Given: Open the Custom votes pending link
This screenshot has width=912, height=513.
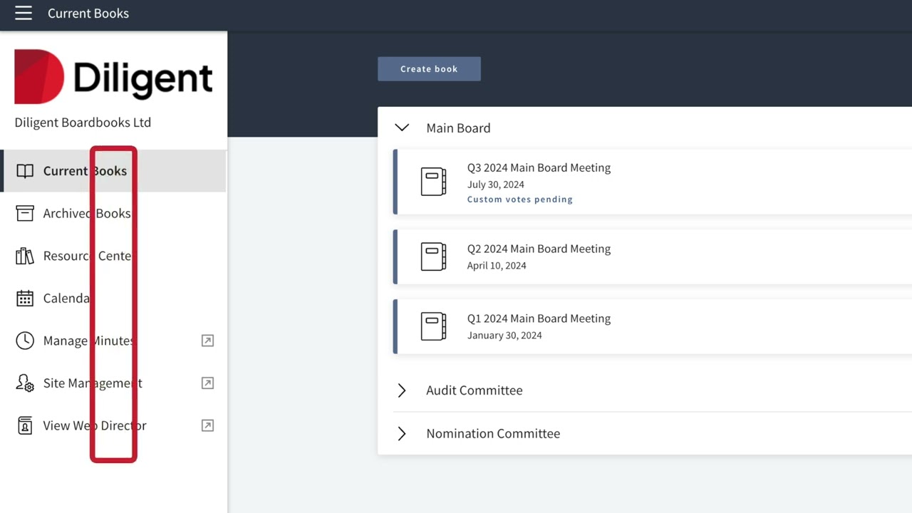Looking at the screenshot, I should point(519,199).
